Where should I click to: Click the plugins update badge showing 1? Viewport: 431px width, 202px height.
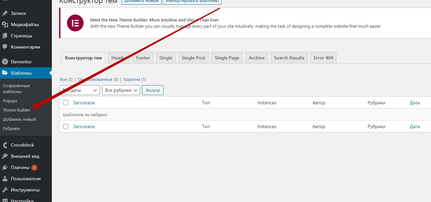[x=34, y=168]
